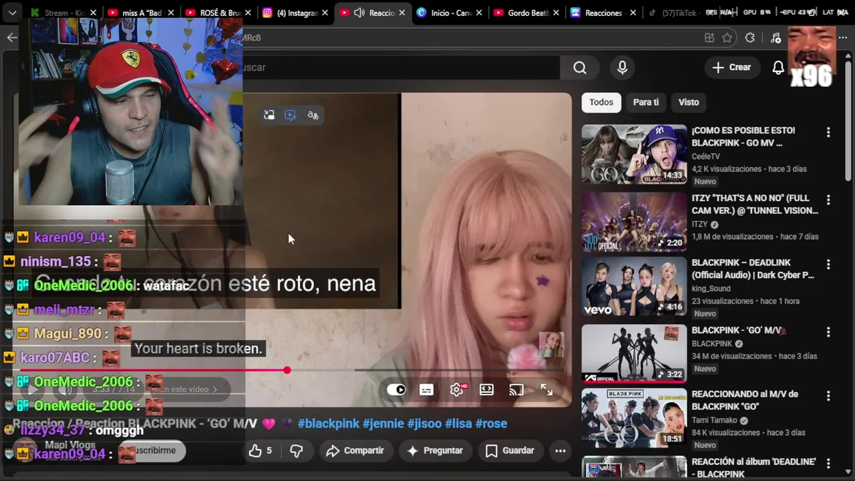The height and width of the screenshot is (481, 855).
Task: Open the browser extensions puzzle icon
Action: click(750, 38)
